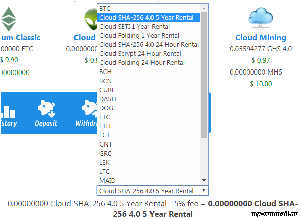Collapse the Cloud SHA-256 5 Year Rental combo box

click(x=153, y=191)
